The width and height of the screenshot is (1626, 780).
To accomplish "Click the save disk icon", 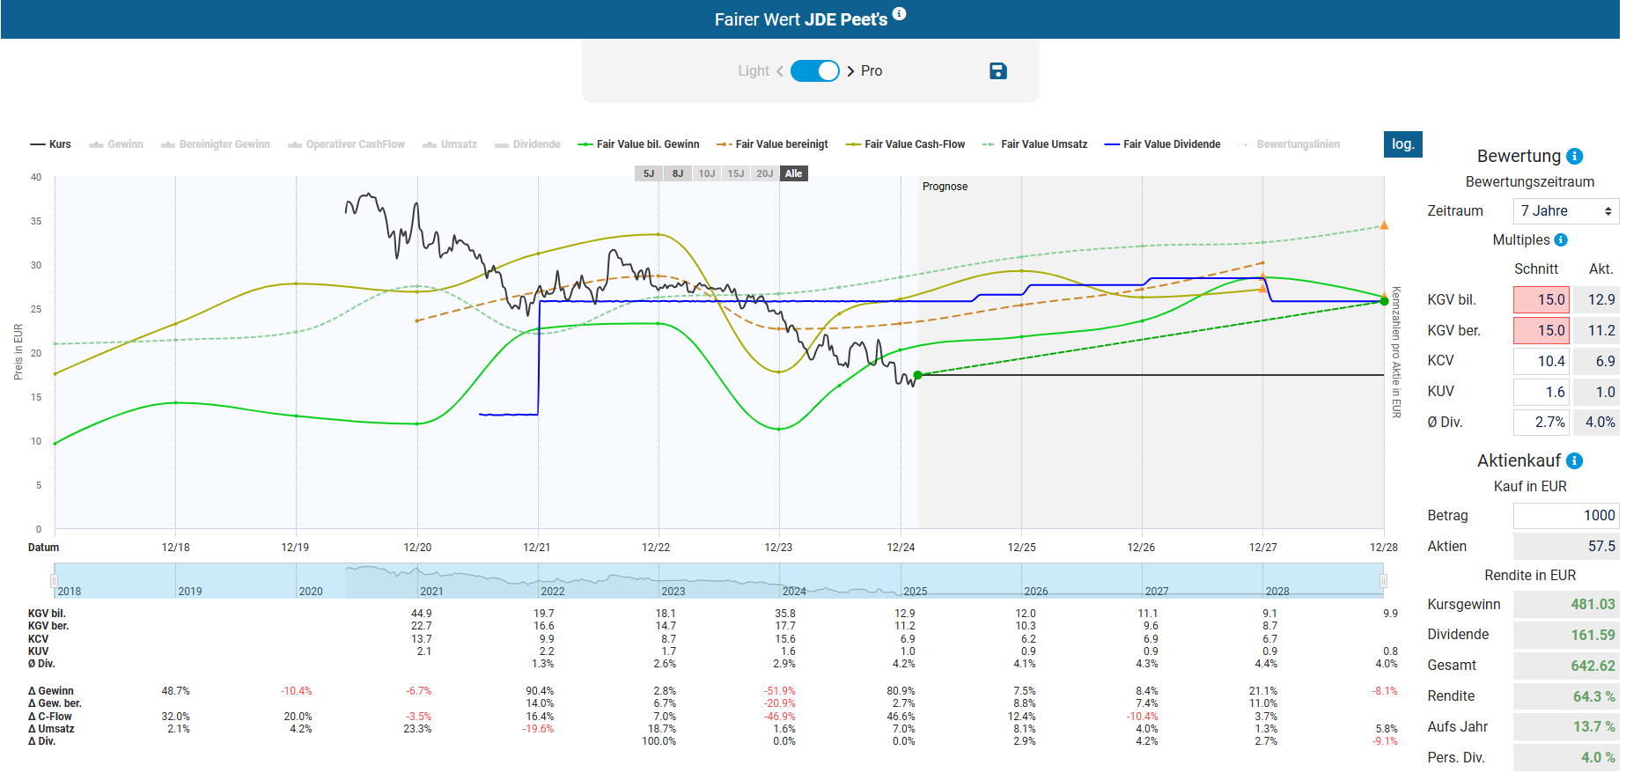I will [x=997, y=71].
